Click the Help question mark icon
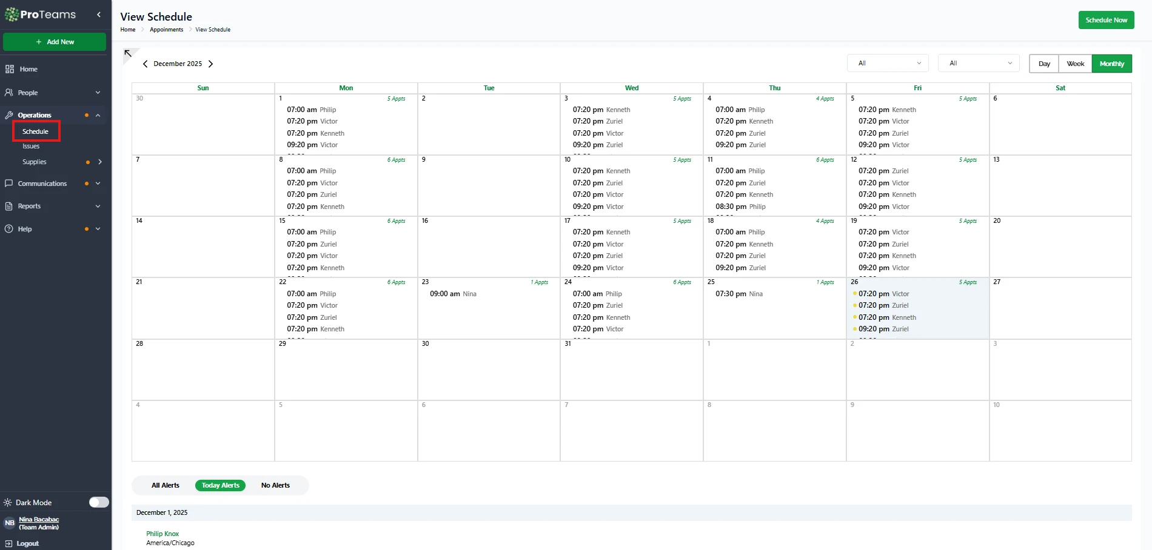1152x550 pixels. tap(9, 229)
